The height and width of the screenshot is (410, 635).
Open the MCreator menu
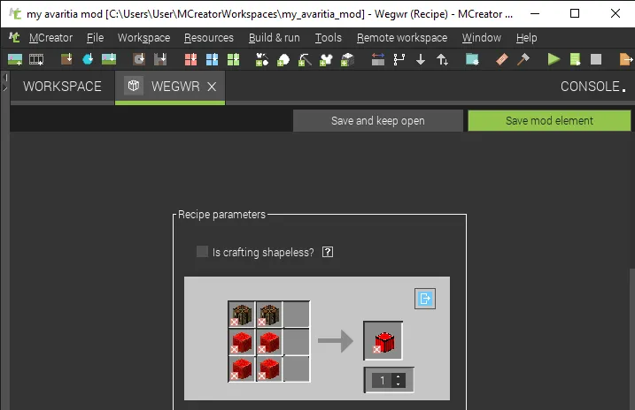[50, 38]
